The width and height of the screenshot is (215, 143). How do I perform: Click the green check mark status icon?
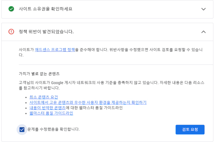point(11,9)
